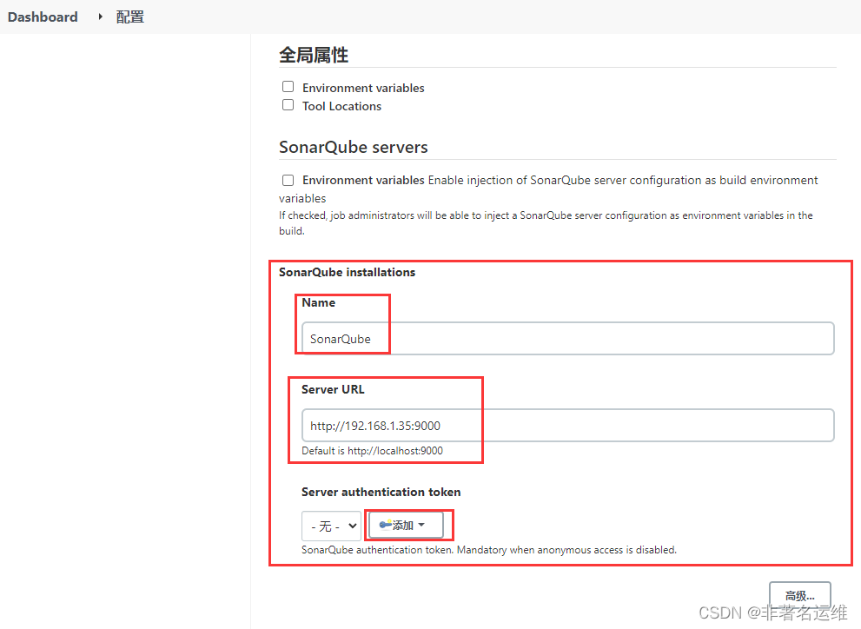Click the 'Default is http://localhost:9000' hint

(373, 451)
